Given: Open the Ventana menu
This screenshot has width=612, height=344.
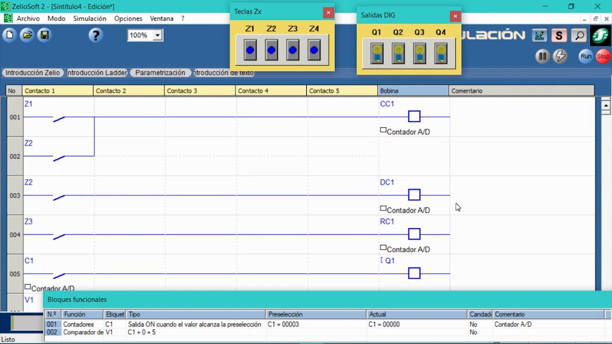Looking at the screenshot, I should 162,19.
